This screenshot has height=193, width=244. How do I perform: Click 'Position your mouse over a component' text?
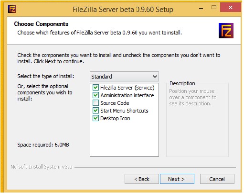tap(193, 97)
